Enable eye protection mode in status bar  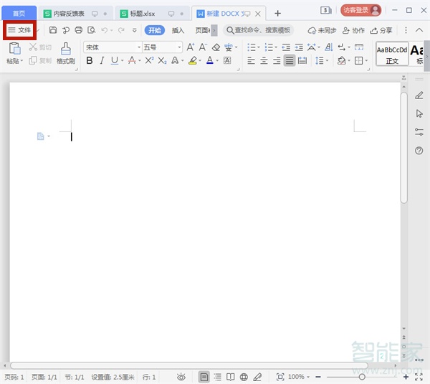pos(181,377)
